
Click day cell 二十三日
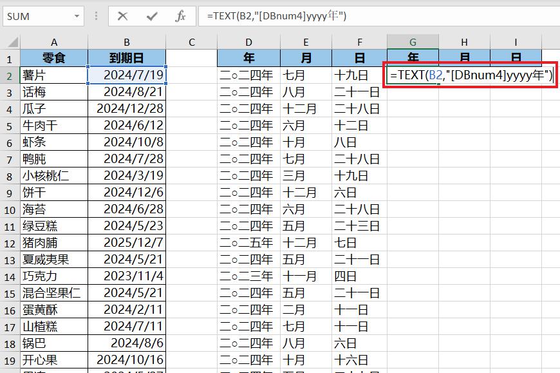(360, 226)
